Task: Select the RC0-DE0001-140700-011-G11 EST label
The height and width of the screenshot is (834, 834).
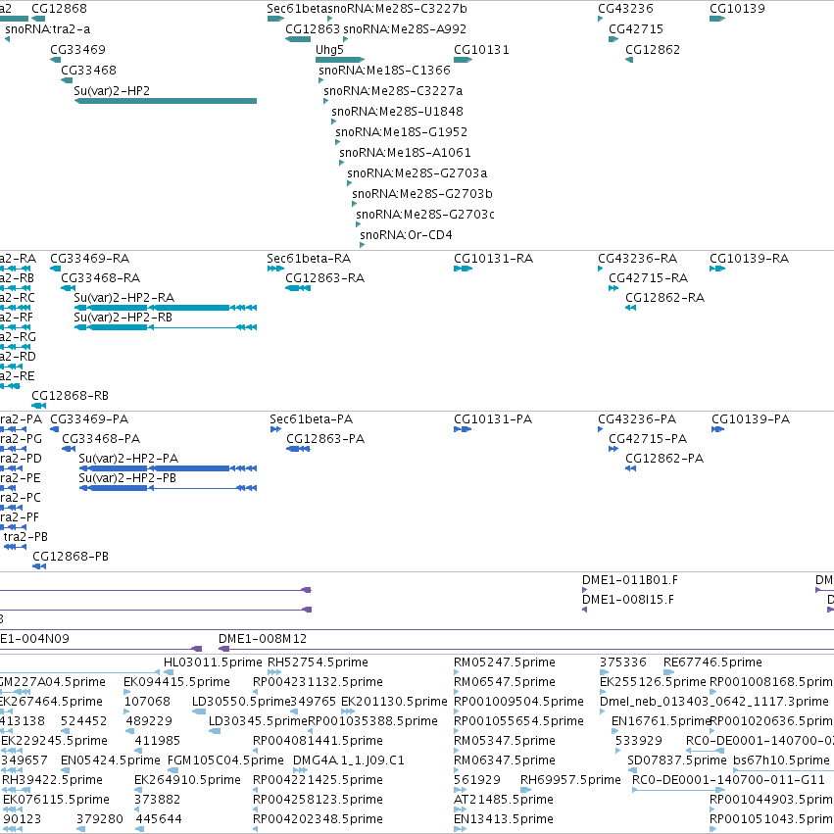Action: [729, 780]
